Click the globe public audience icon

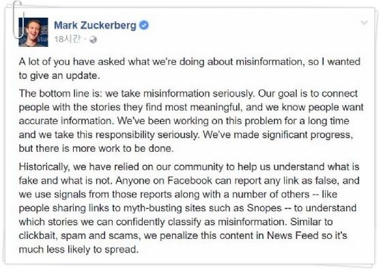tap(93, 39)
